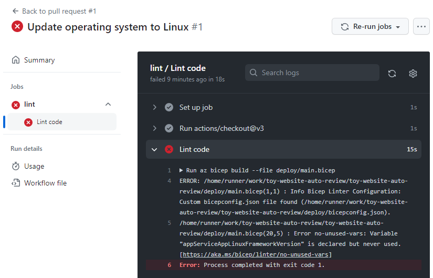Click the Summary home icon

pyautogui.click(x=16, y=60)
